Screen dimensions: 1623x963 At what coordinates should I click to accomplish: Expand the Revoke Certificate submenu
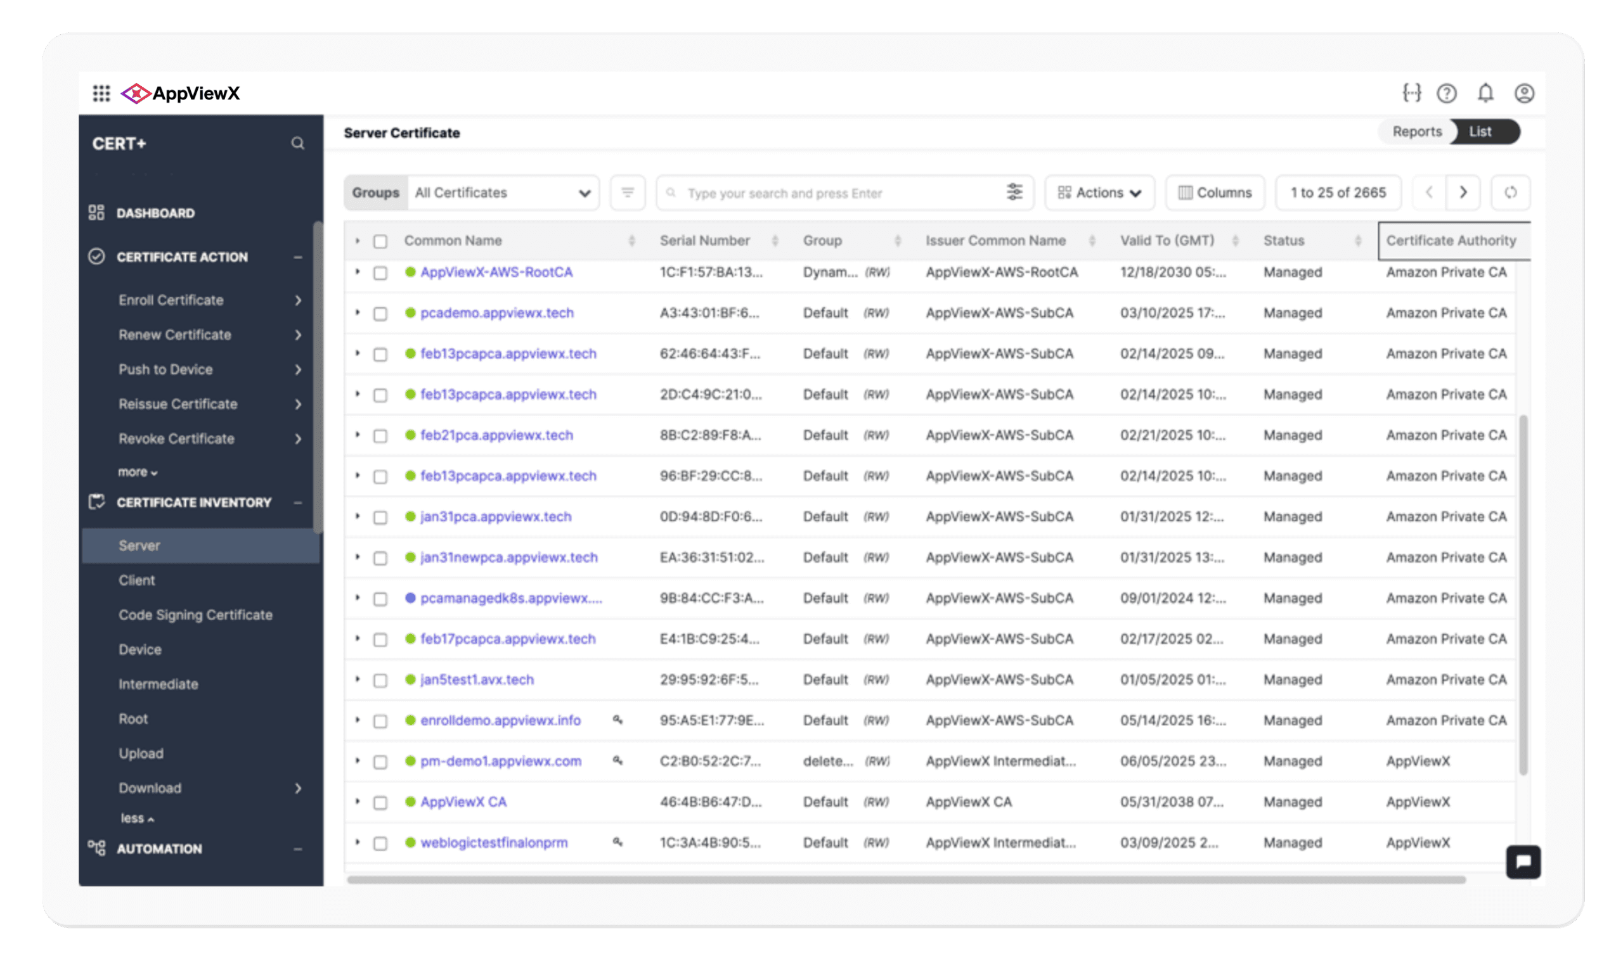tap(298, 438)
